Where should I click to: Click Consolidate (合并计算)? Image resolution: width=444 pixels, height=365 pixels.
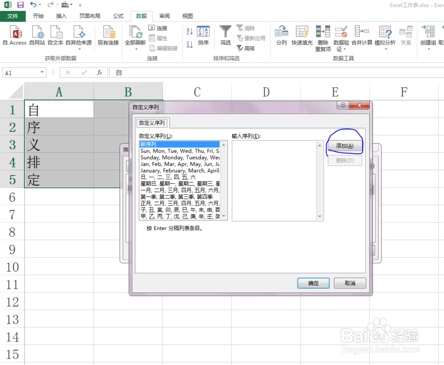click(362, 35)
